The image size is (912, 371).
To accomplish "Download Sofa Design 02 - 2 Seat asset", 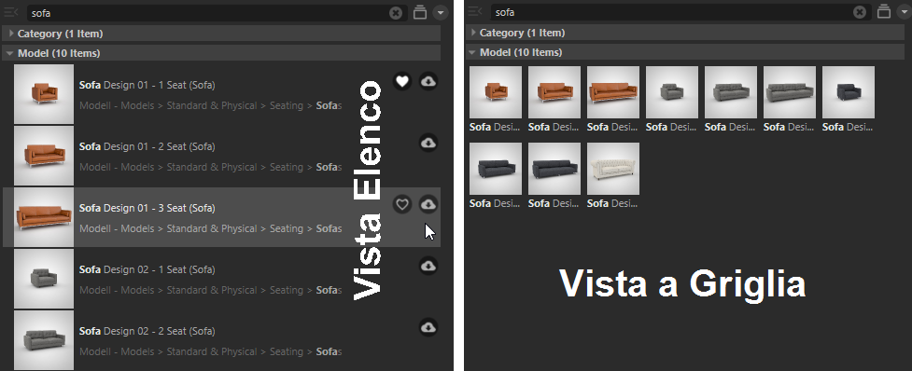I will 428,327.
